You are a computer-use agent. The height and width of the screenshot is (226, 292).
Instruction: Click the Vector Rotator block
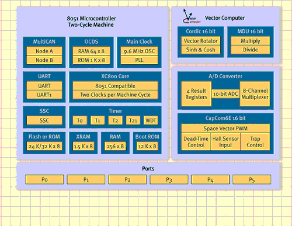(200, 41)
